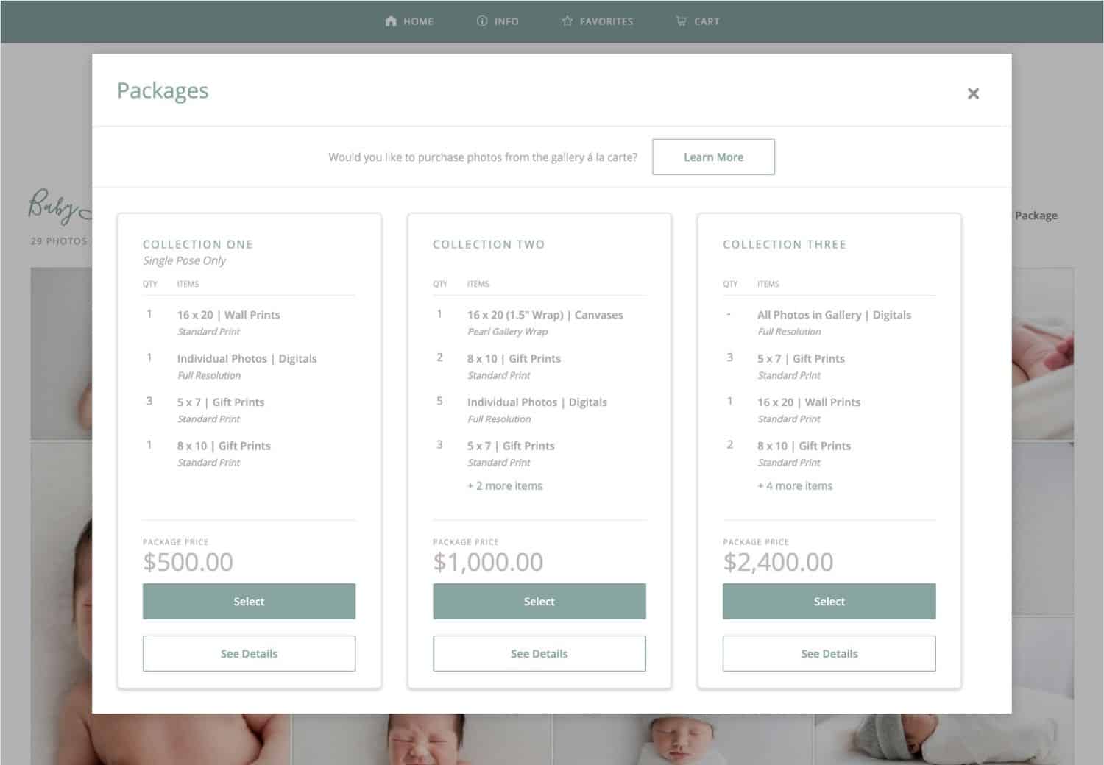Open the FAVORITES menu item

tap(606, 21)
